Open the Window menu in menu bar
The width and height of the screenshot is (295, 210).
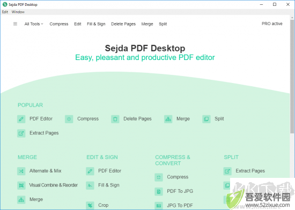point(18,12)
